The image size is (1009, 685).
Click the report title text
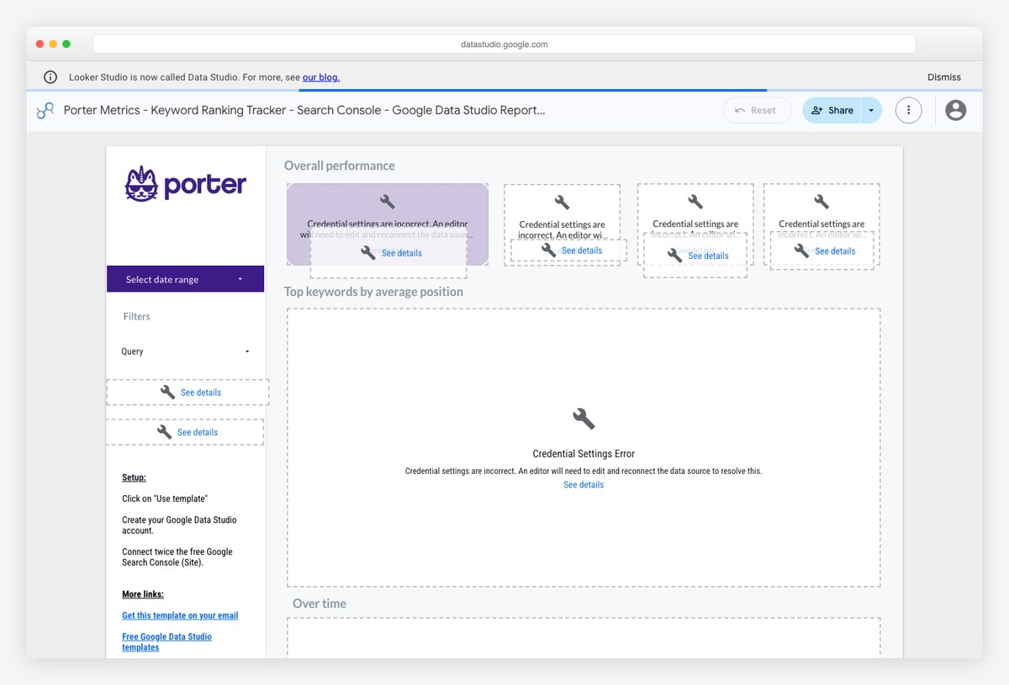[x=304, y=110]
